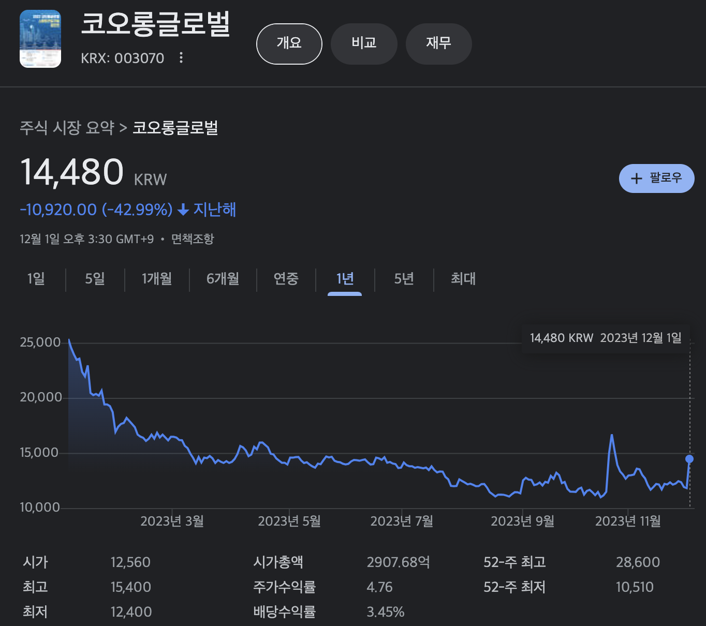The width and height of the screenshot is (706, 626).
Task: Click the KRX: 003070 ticker text
Action: pos(123,58)
